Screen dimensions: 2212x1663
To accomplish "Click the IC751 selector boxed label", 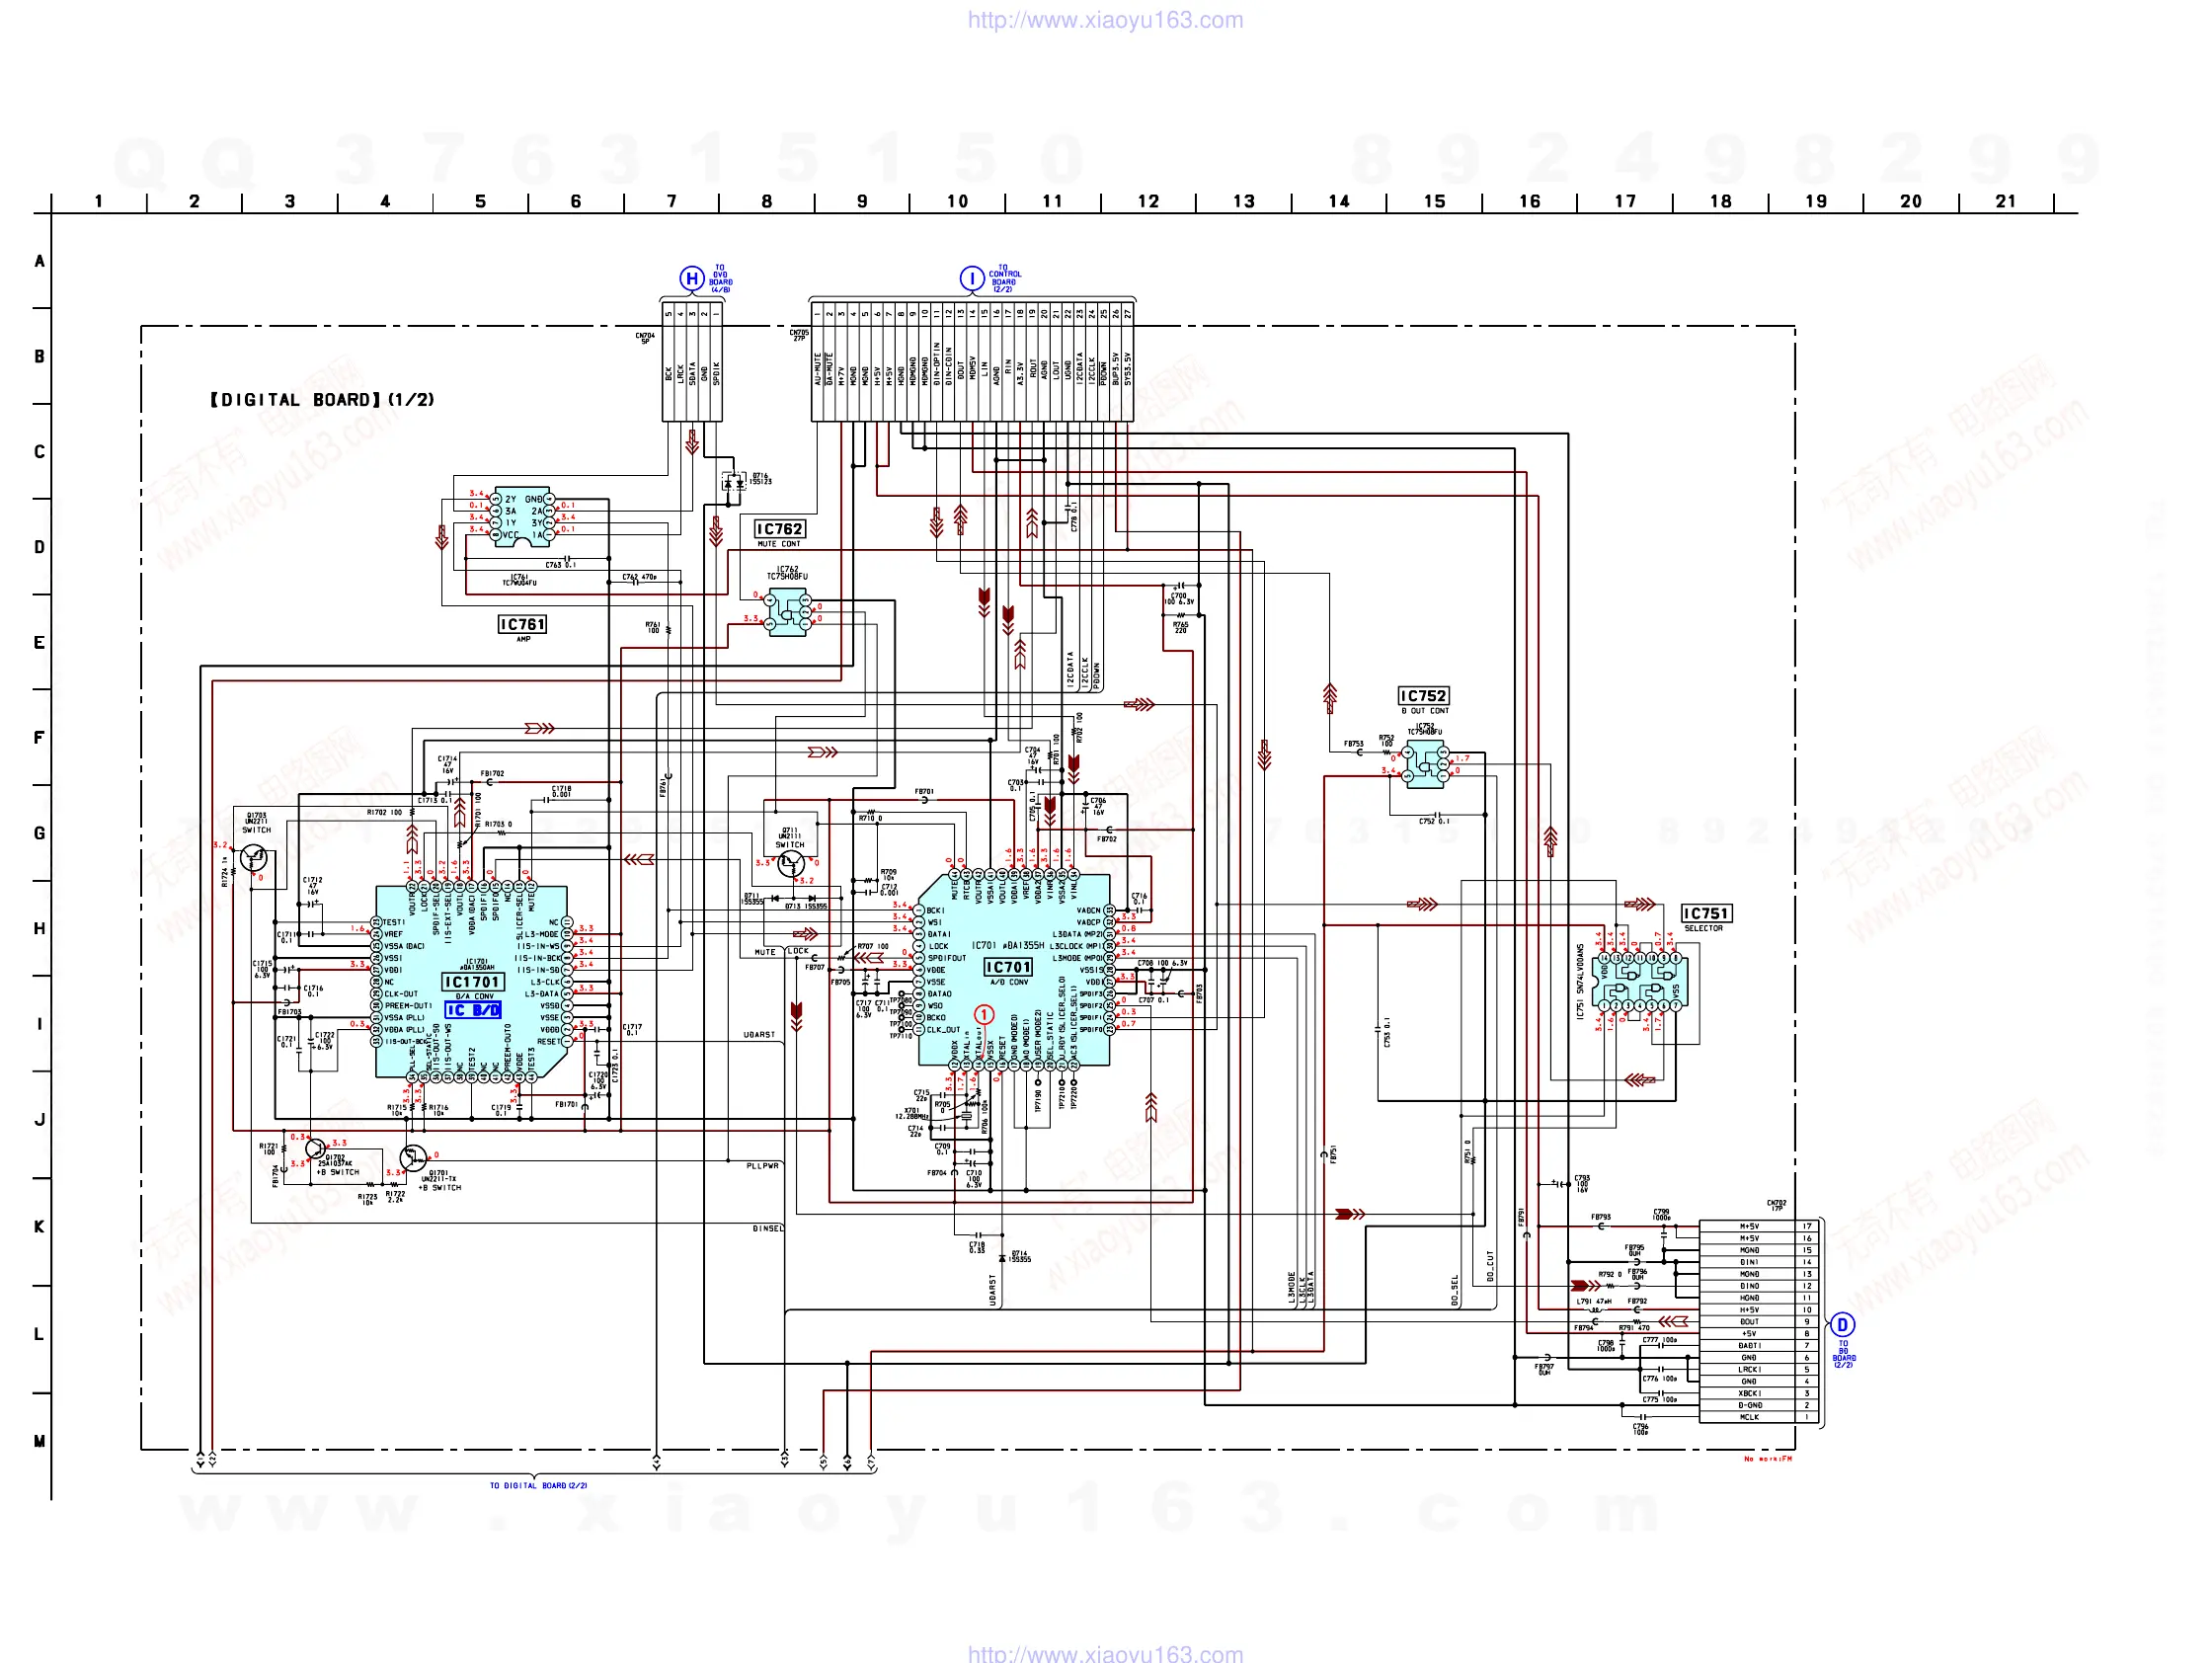I will tap(1705, 913).
